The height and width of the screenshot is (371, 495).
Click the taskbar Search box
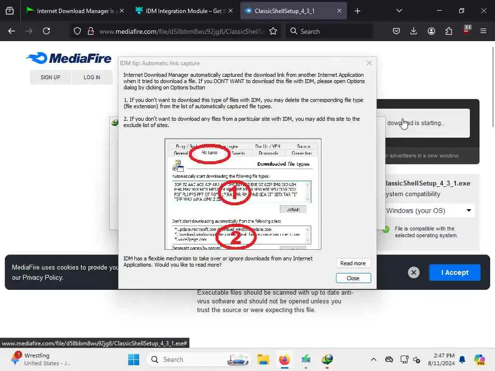click(199, 359)
